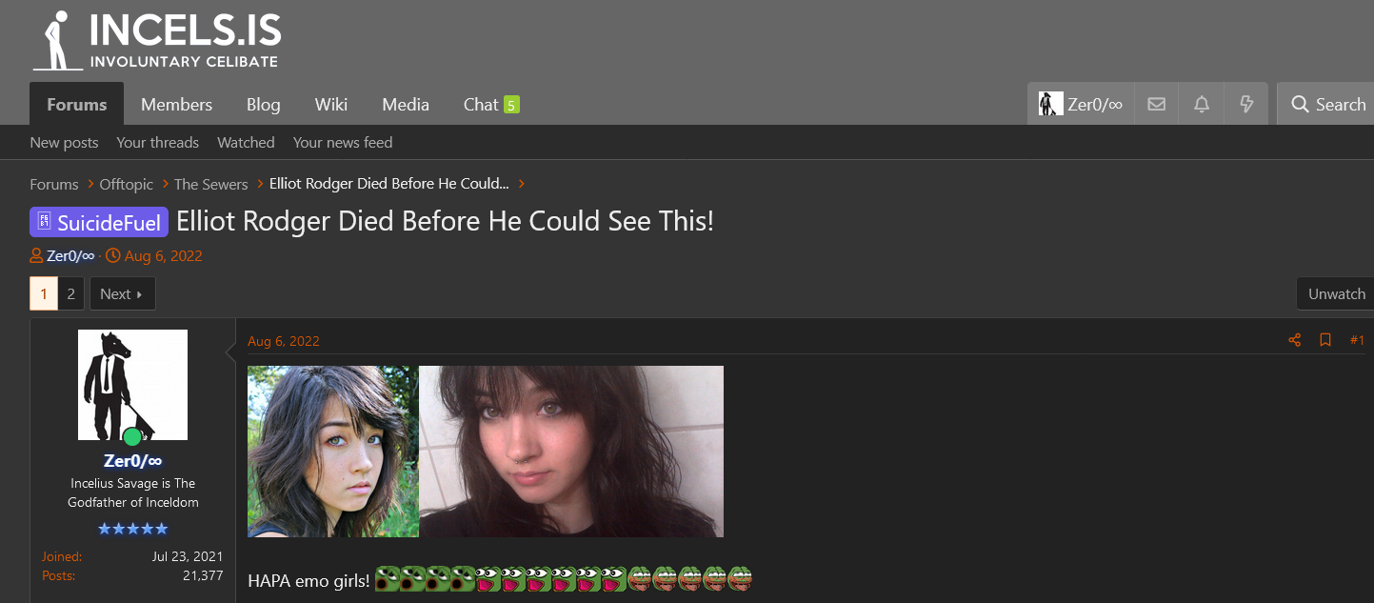Click the Watched sub-navigation link

point(246,142)
